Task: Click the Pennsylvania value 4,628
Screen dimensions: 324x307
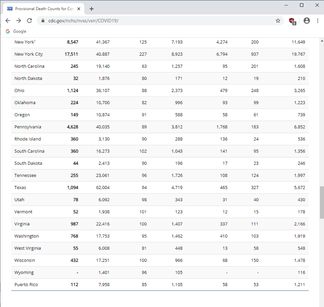Action: 72,127
